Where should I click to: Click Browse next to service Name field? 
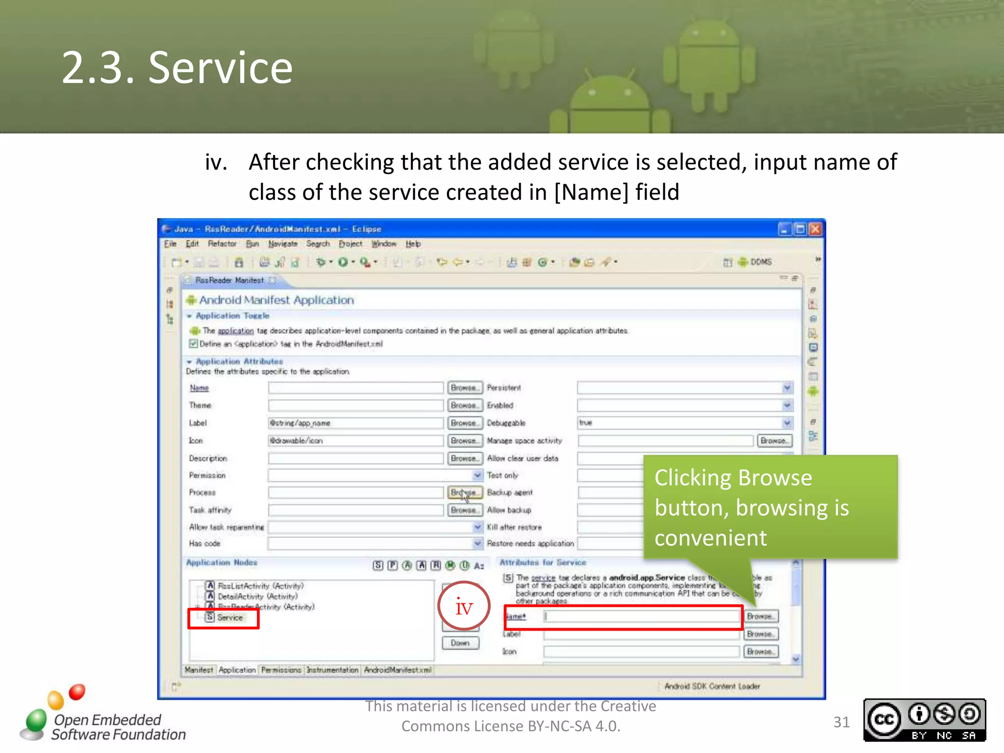[x=761, y=616]
